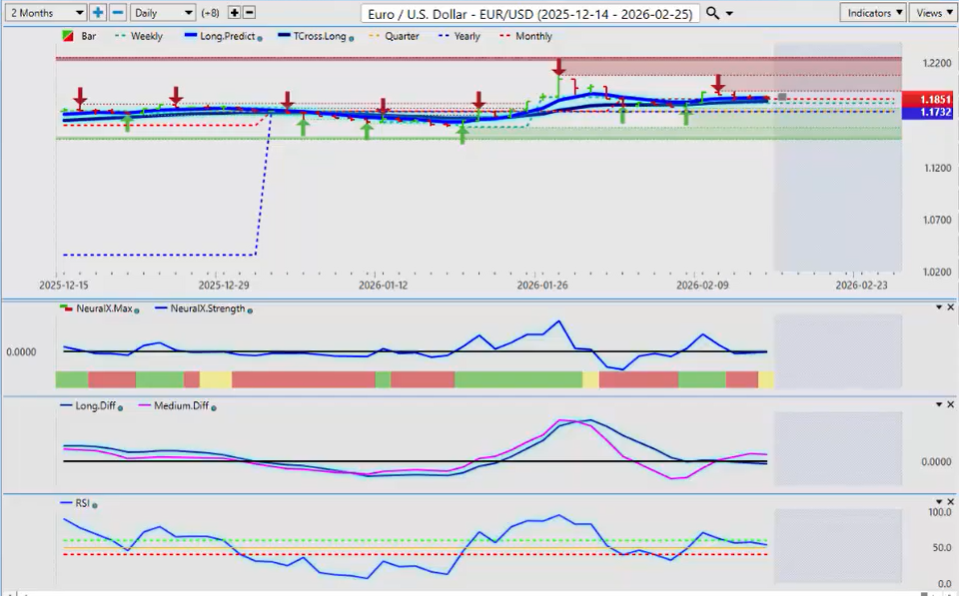The image size is (959, 596).
Task: Click the RSI legend label
Action: click(84, 504)
